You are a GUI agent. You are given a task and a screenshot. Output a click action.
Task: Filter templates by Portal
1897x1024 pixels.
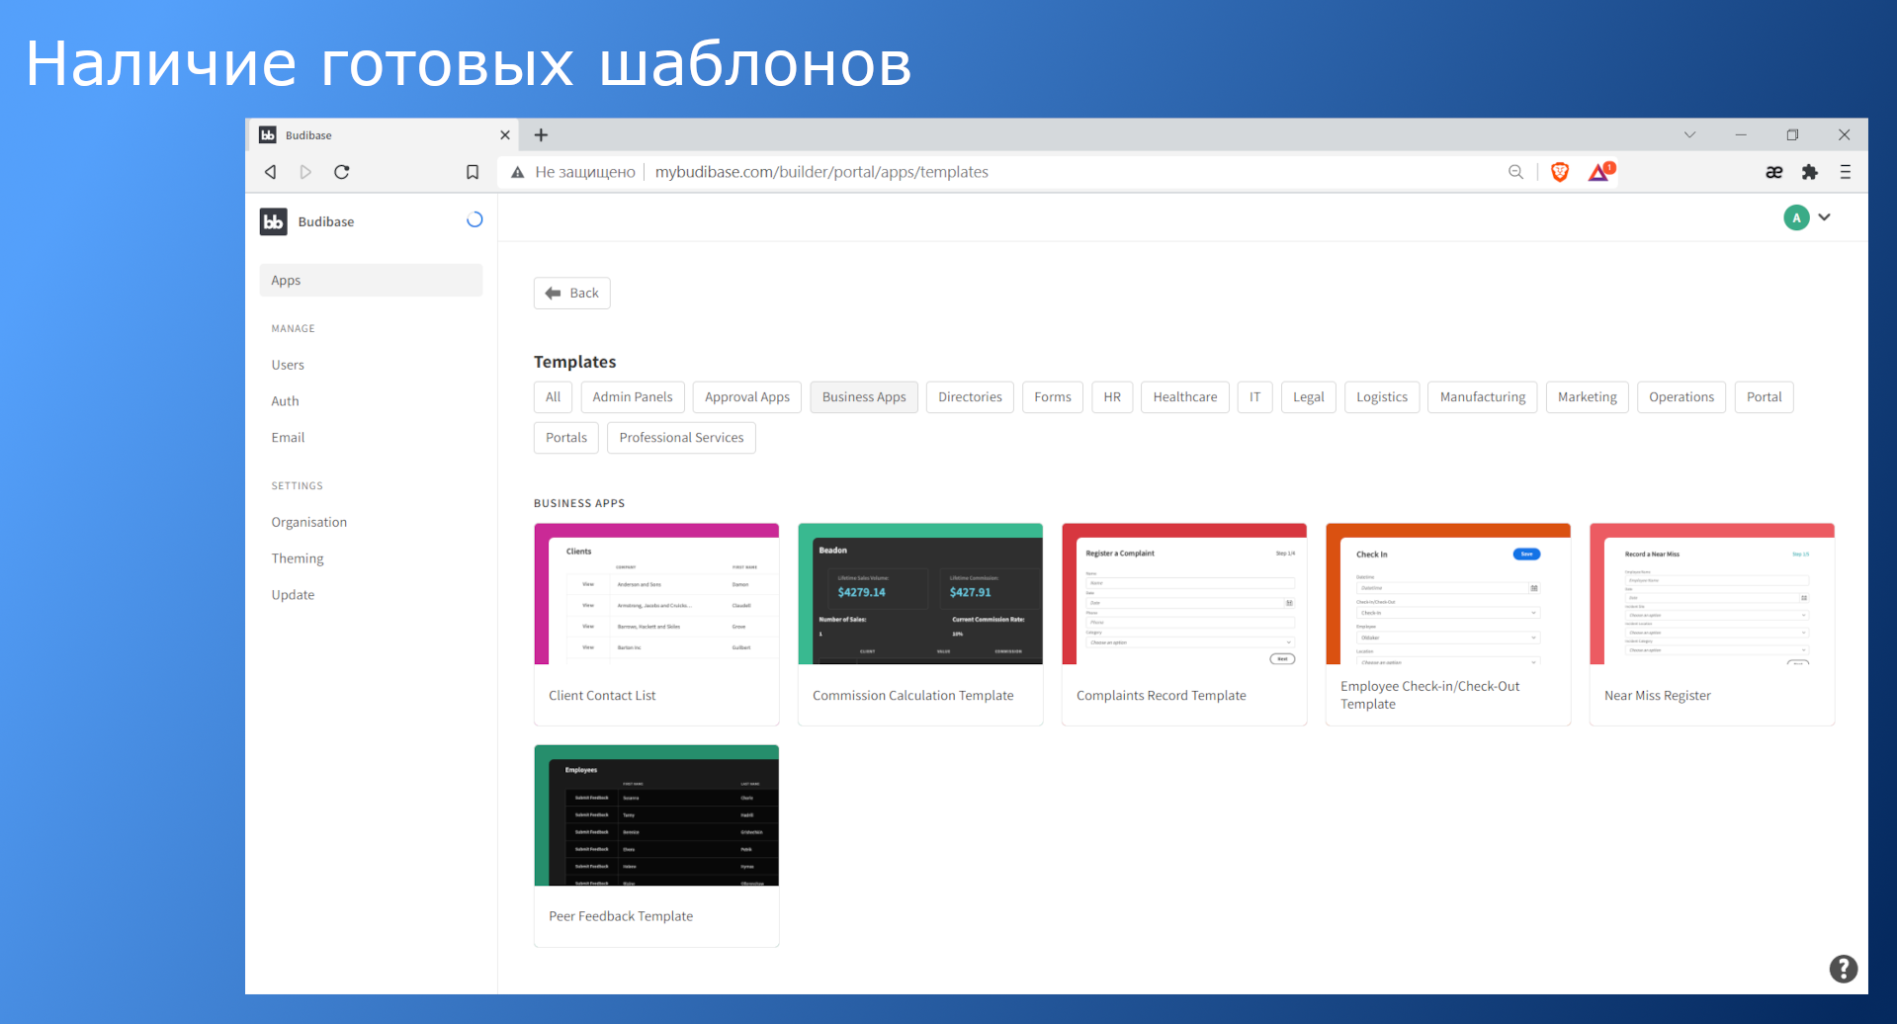[1765, 397]
